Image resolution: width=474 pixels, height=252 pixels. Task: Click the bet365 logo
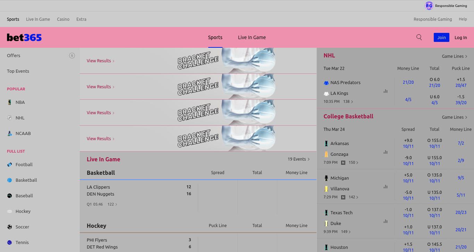pos(24,37)
